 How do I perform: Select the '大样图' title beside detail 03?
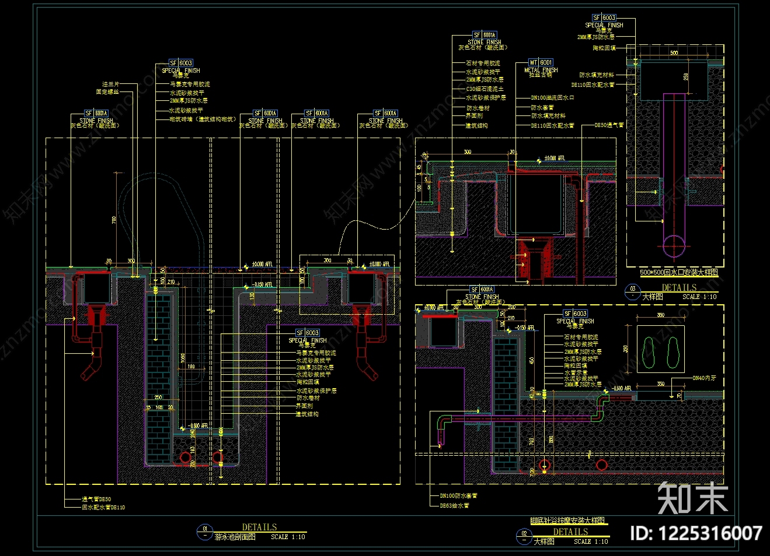tap(653, 297)
